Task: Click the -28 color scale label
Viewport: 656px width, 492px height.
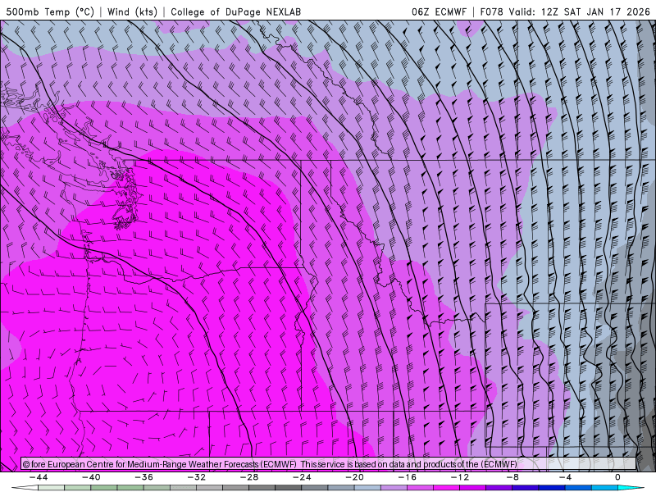Action: 249,477
